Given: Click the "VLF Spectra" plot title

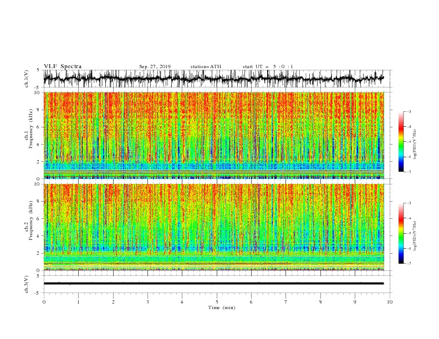Looking at the screenshot, I should pos(63,66).
